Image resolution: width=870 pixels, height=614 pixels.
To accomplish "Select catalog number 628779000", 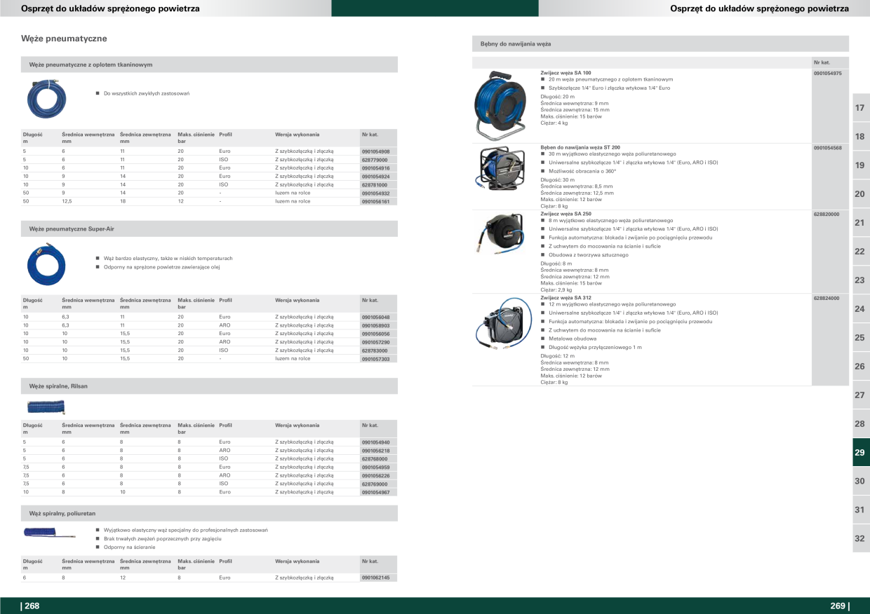I will pos(374,160).
